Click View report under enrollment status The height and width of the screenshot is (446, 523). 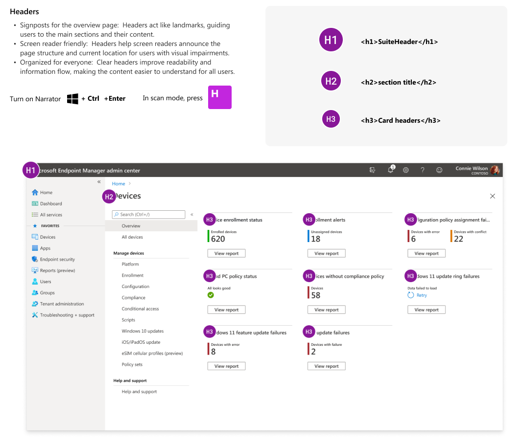(x=226, y=253)
